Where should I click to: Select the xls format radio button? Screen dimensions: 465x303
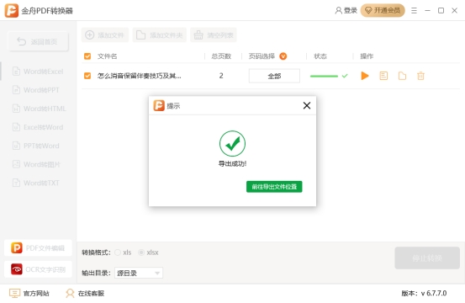click(118, 252)
